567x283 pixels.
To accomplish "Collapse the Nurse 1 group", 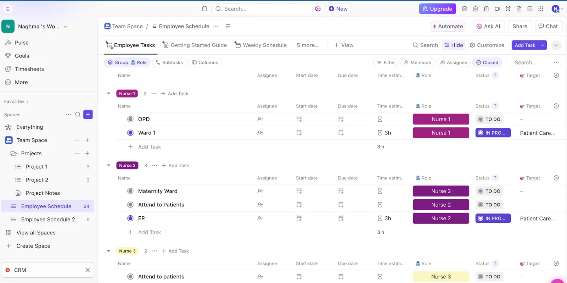I will click(109, 94).
